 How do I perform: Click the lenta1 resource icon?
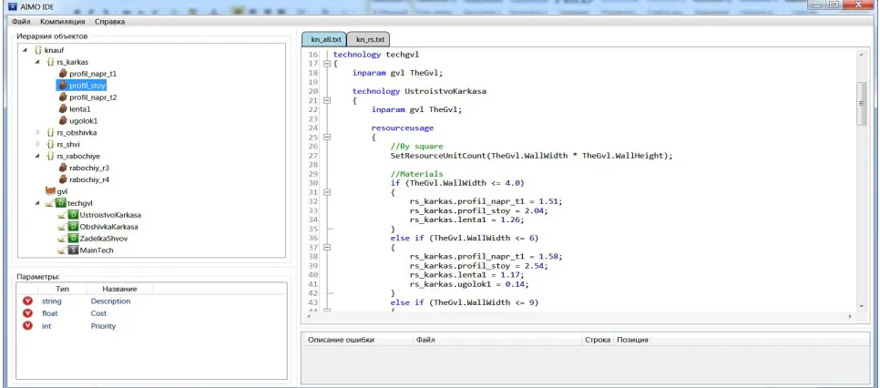pos(63,109)
